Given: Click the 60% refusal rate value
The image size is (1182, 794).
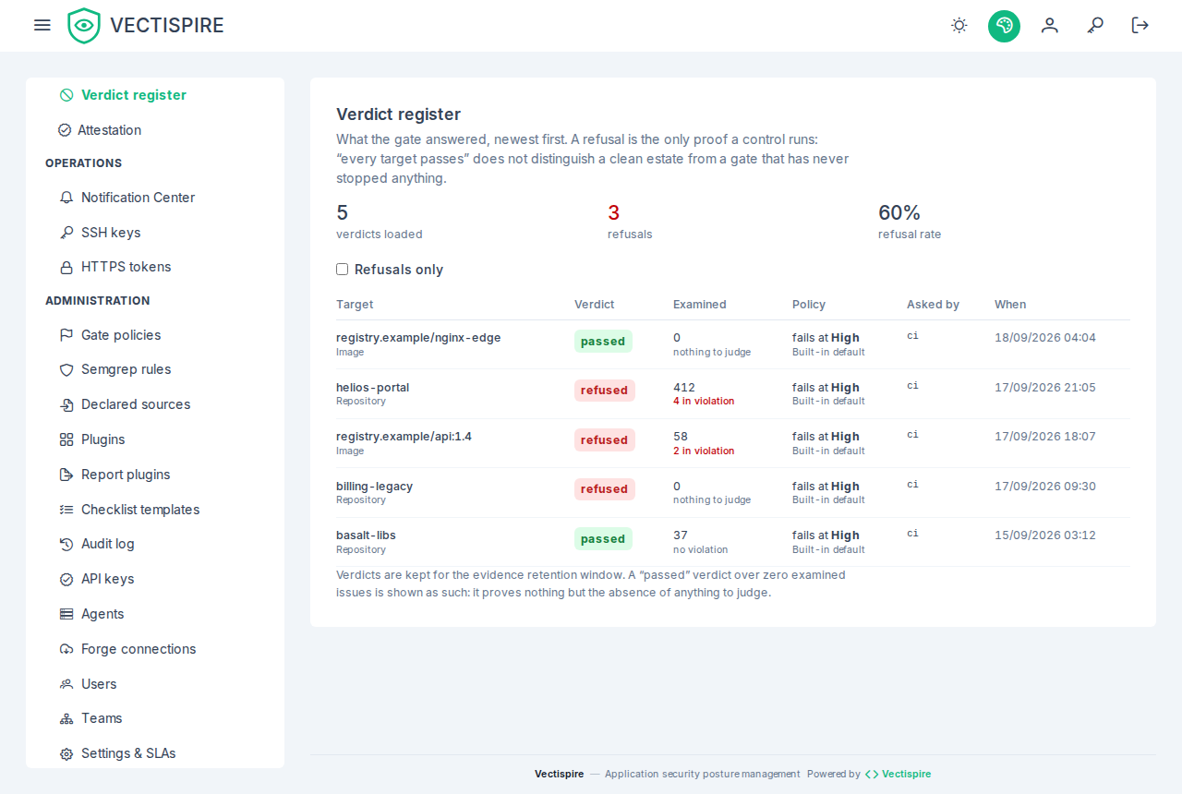Looking at the screenshot, I should 899,212.
